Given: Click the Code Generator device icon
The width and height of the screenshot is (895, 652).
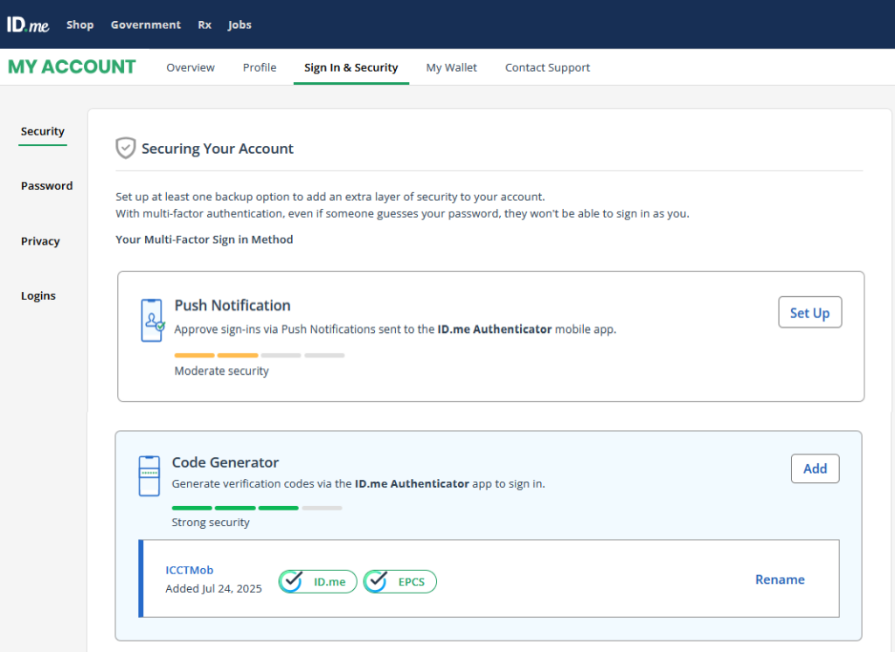Looking at the screenshot, I should (149, 476).
